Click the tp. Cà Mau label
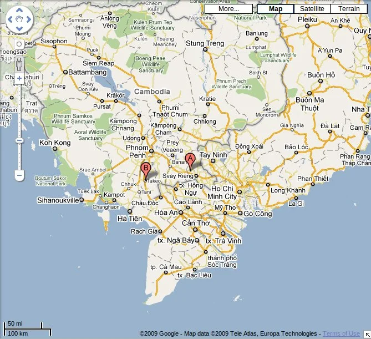The width and height of the screenshot is (371, 339). click(166, 267)
